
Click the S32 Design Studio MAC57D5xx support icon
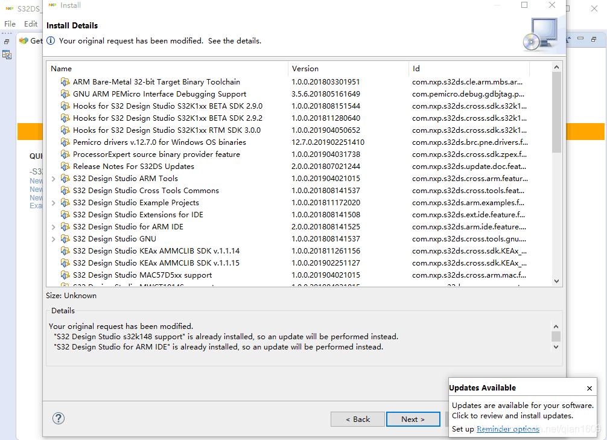pos(65,275)
